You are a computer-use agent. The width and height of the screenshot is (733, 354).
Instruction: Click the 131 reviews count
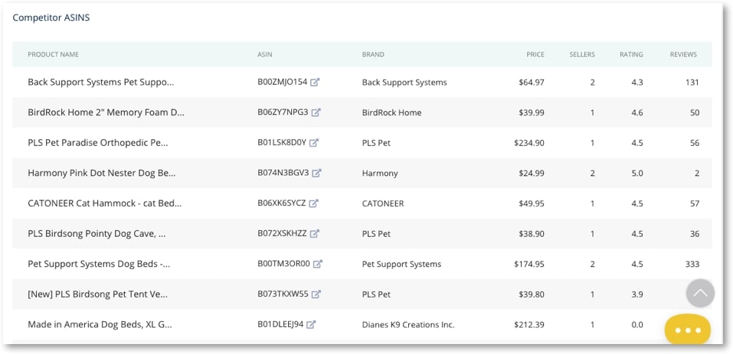pos(692,83)
